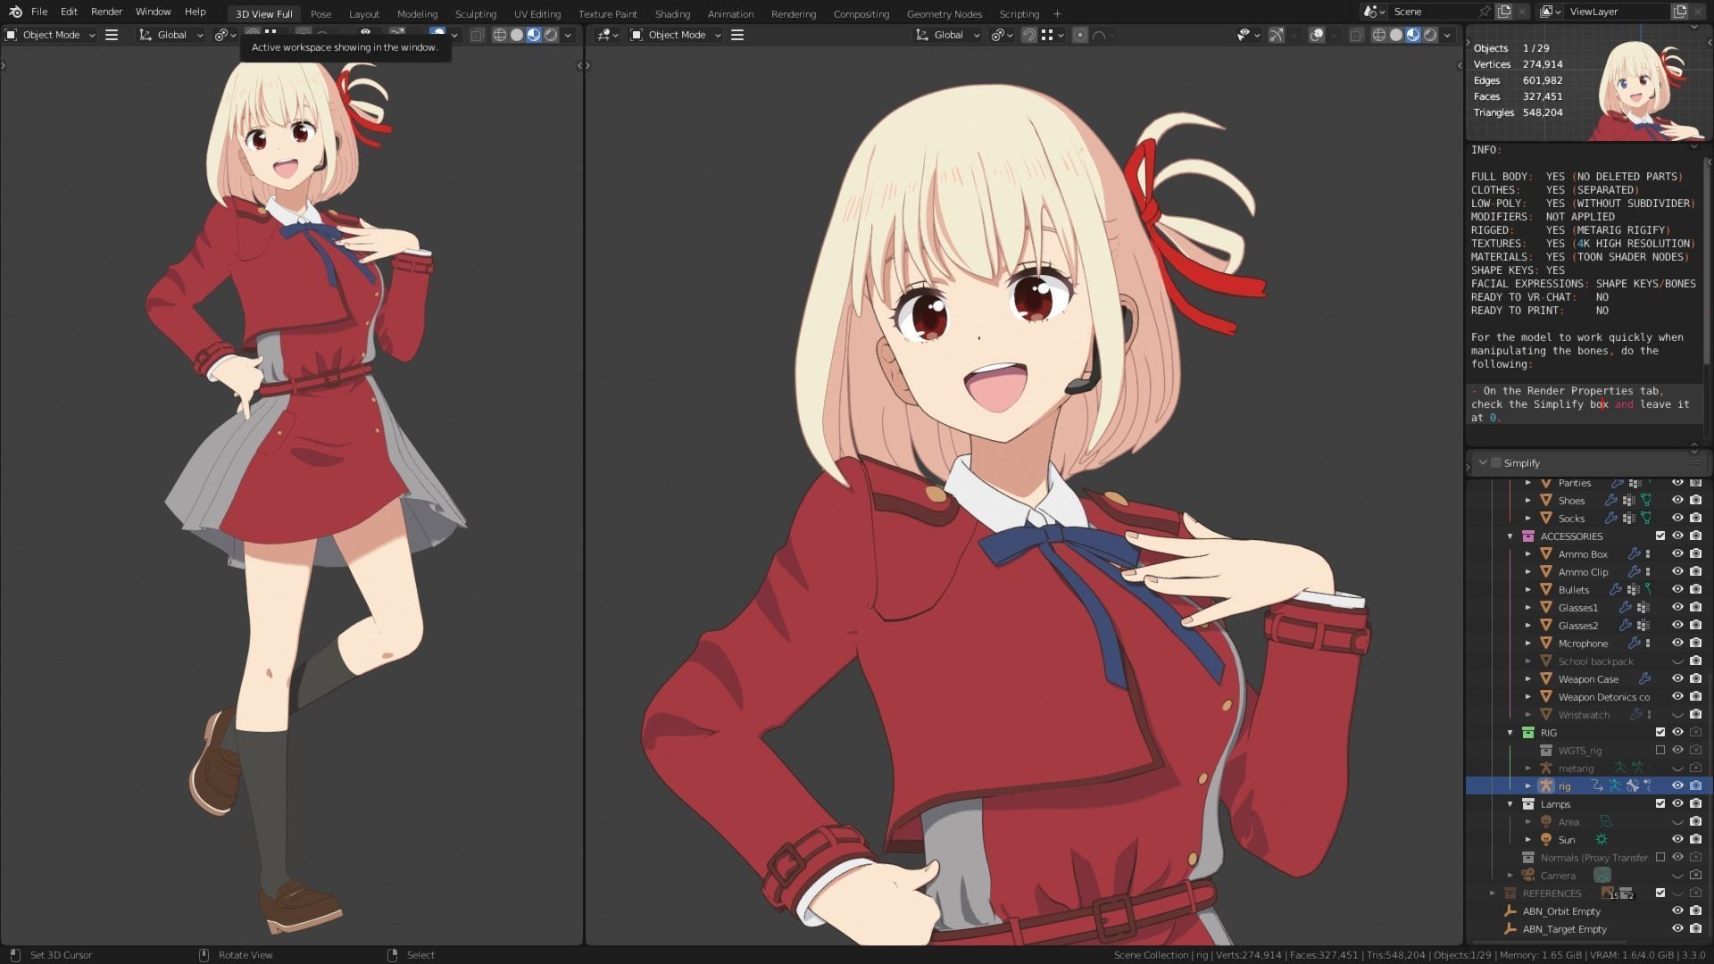Image resolution: width=1714 pixels, height=964 pixels.
Task: Select material preview shading in right viewport
Action: (x=1413, y=35)
